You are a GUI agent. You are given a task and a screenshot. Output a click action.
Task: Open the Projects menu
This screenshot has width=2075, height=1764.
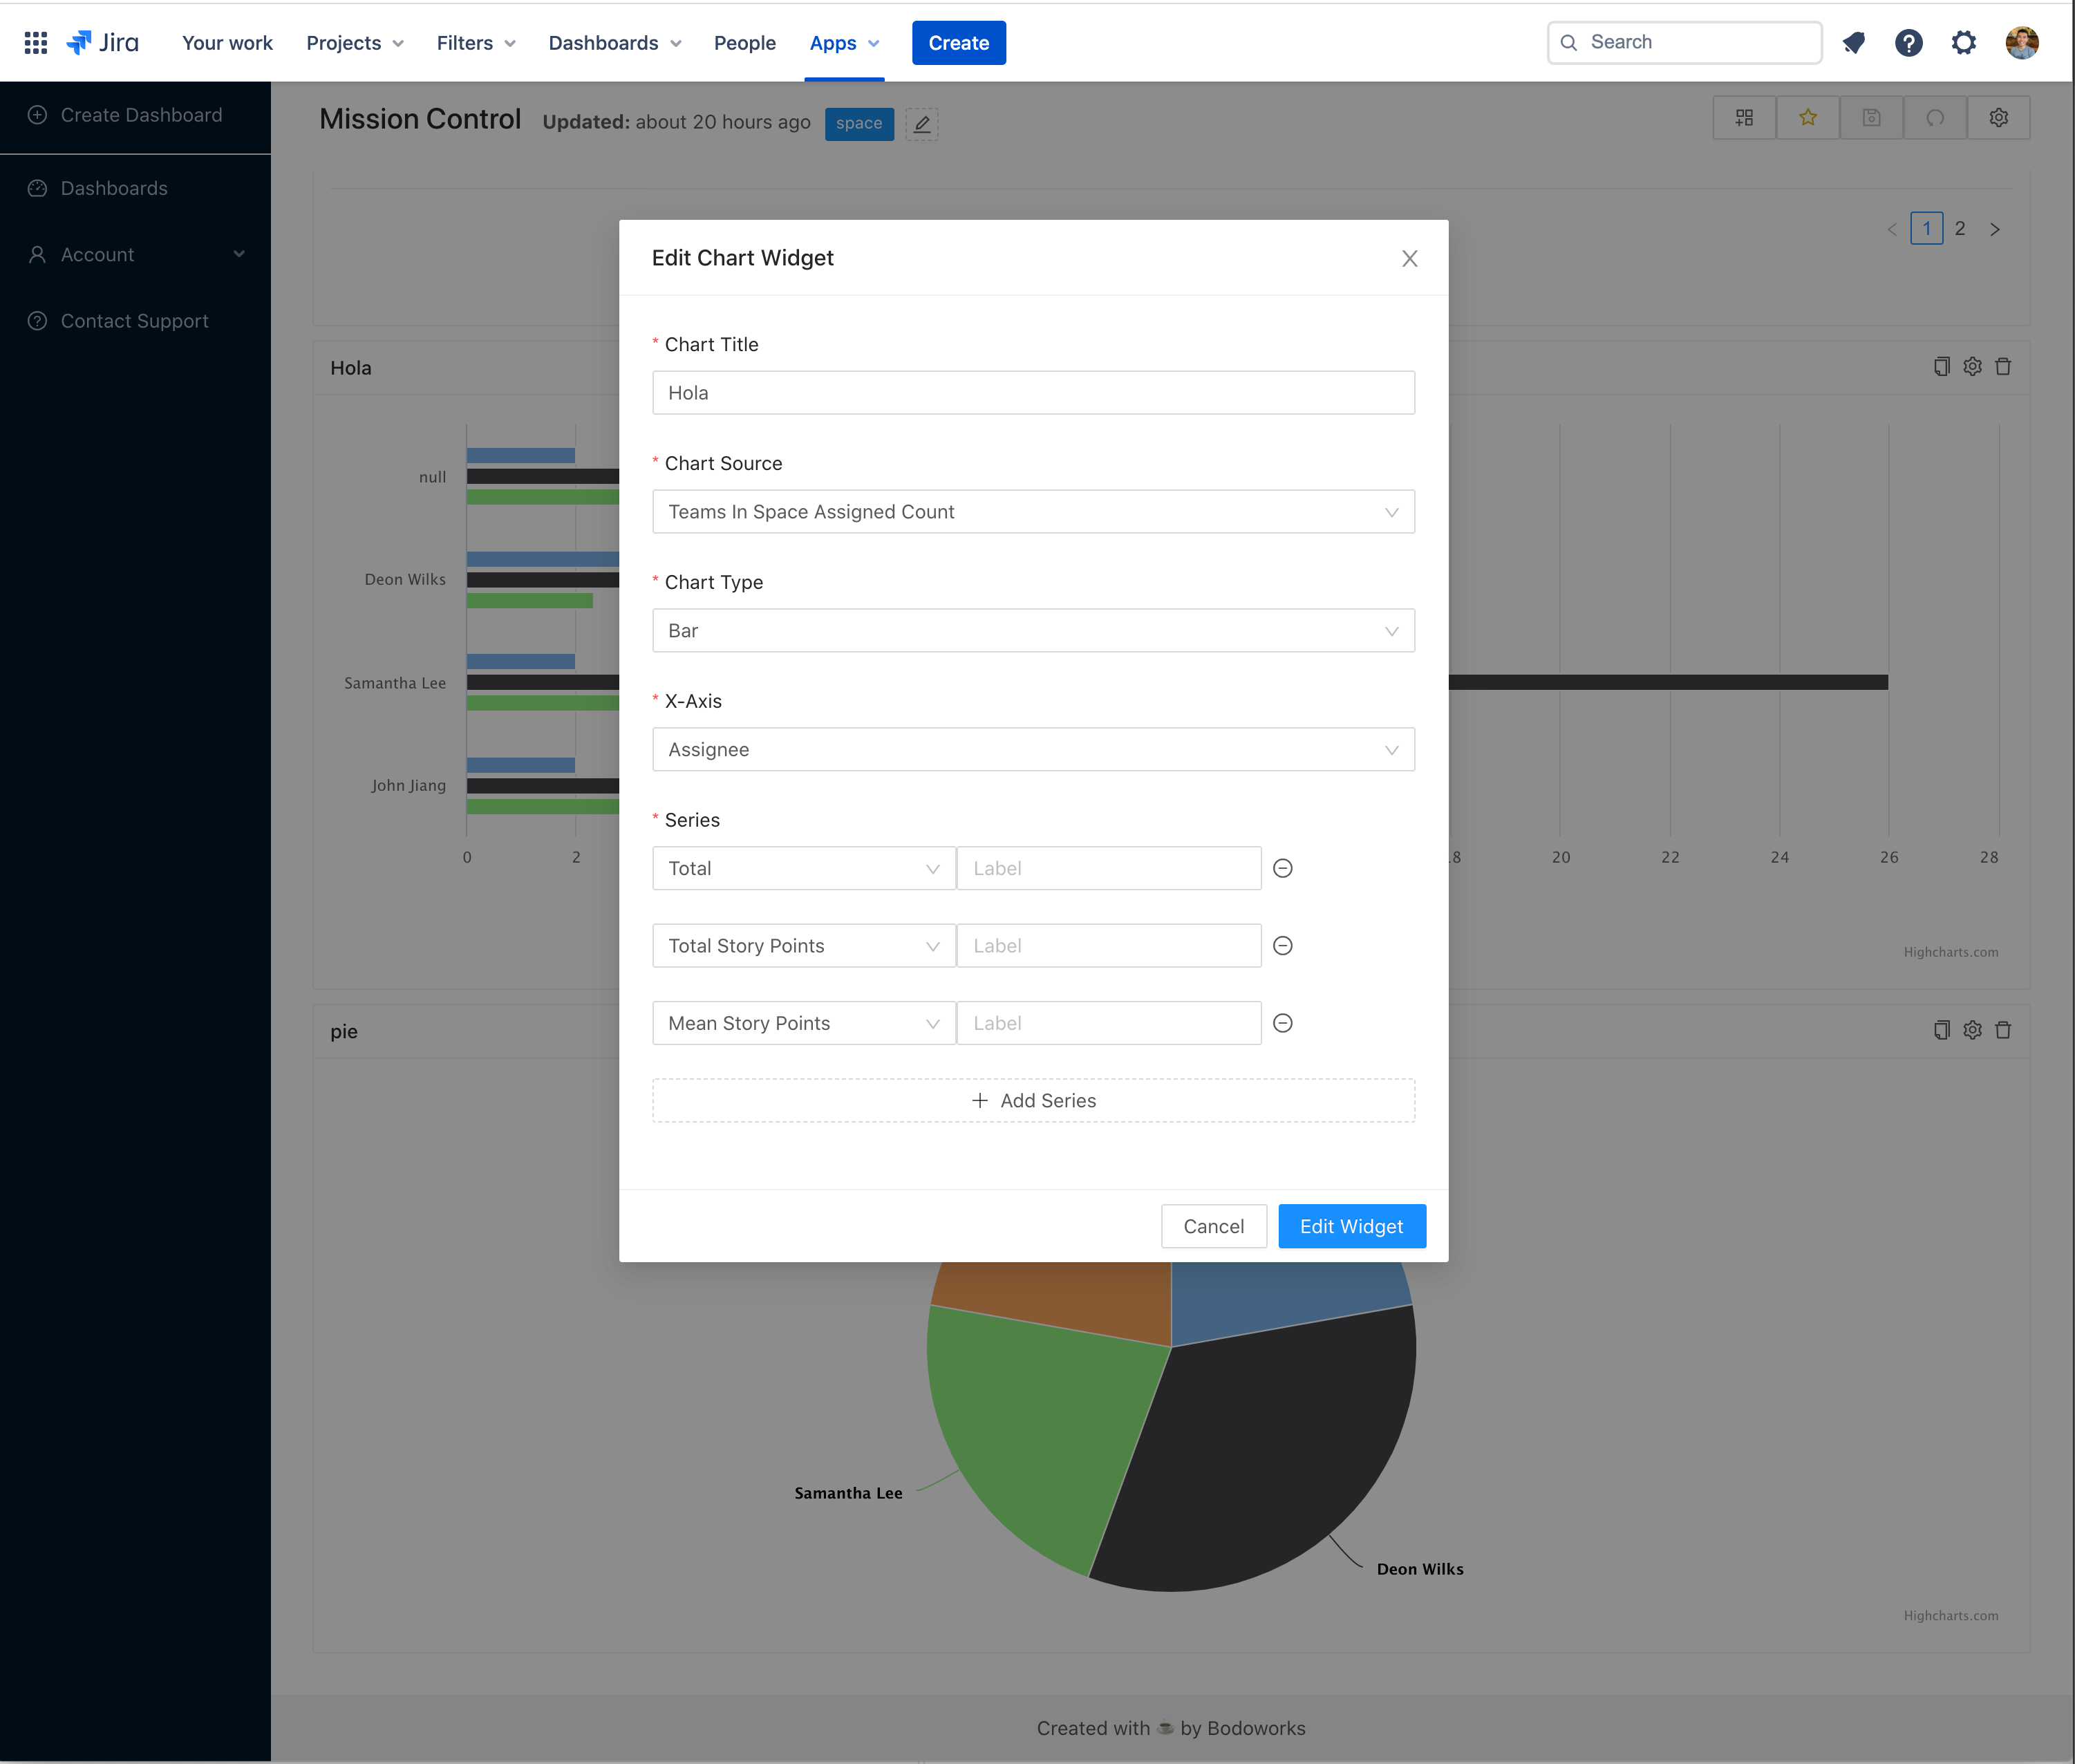(x=354, y=43)
